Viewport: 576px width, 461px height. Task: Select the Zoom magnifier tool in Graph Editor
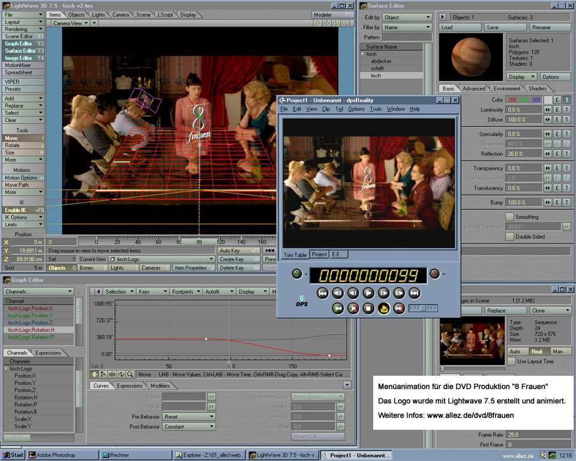coord(130,374)
